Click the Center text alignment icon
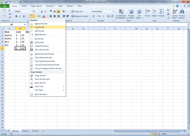 coord(55,16)
